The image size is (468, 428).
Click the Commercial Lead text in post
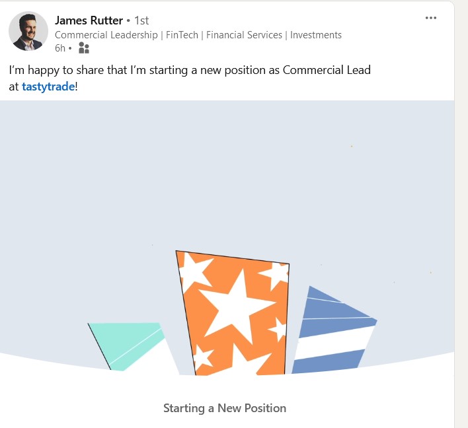(327, 69)
